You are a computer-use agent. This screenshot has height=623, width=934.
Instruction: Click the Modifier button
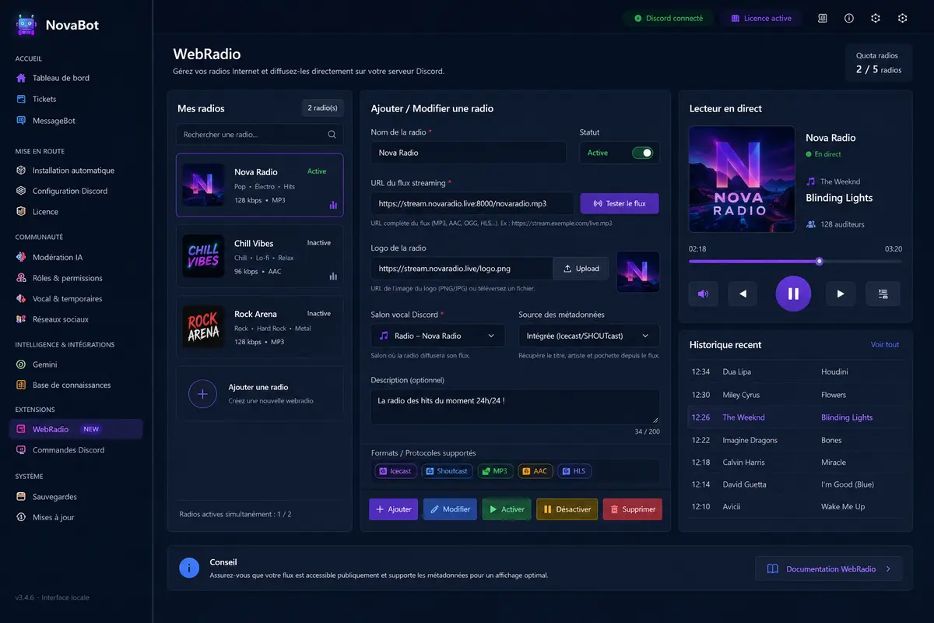click(450, 509)
